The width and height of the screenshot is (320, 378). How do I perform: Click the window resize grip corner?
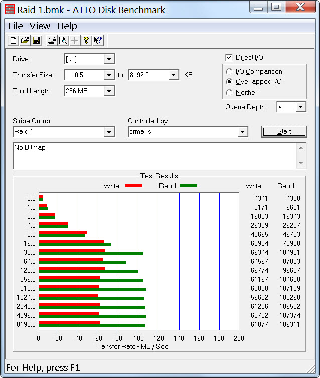pyautogui.click(x=311, y=369)
